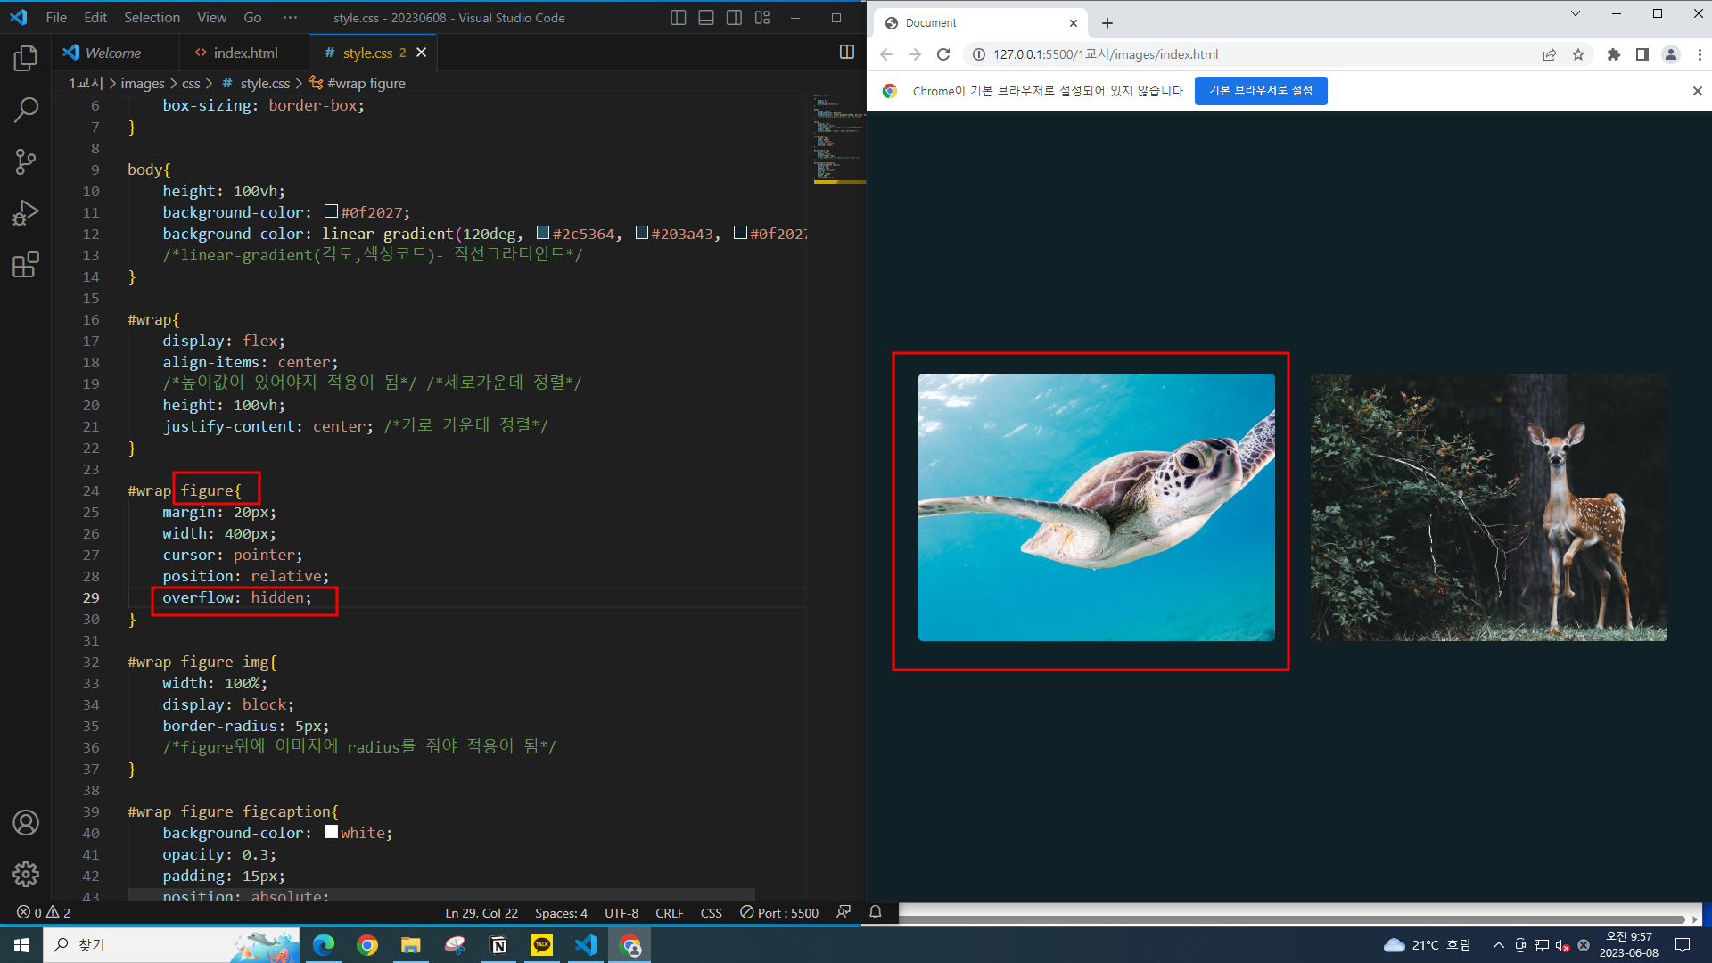Open the Search view icon
The height and width of the screenshot is (963, 1712).
pos(26,110)
